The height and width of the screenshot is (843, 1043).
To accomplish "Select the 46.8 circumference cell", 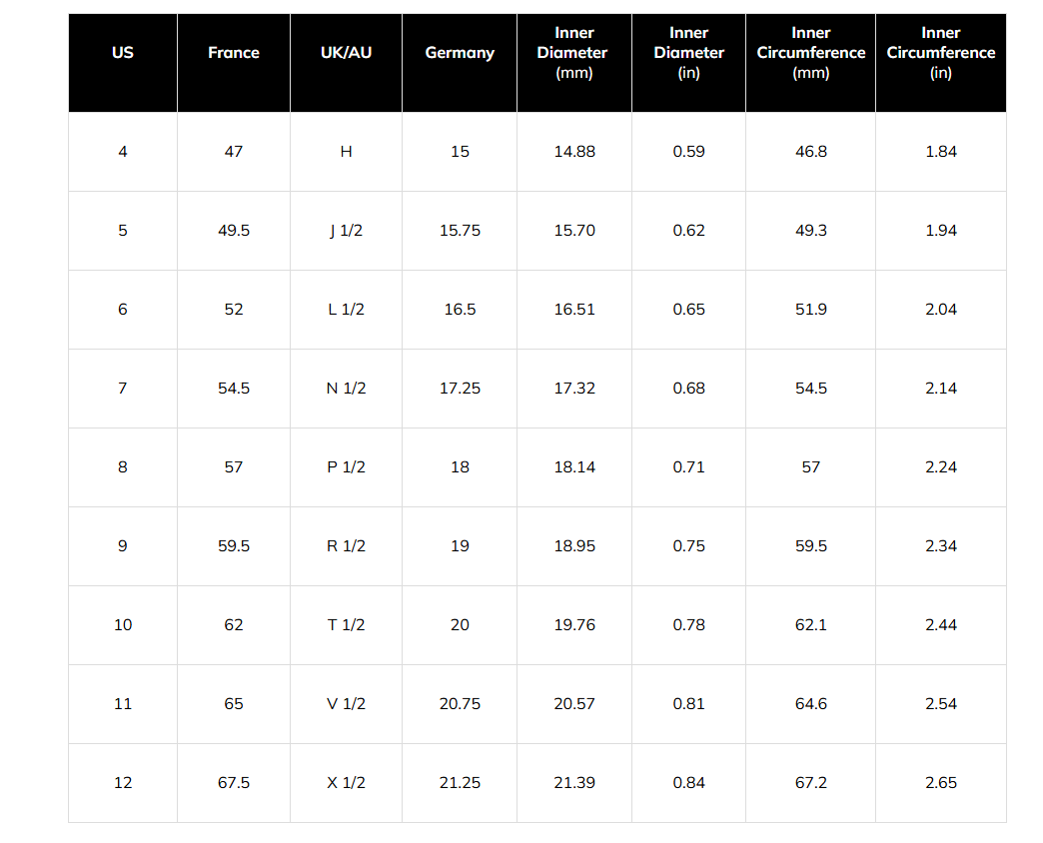I will tap(810, 152).
